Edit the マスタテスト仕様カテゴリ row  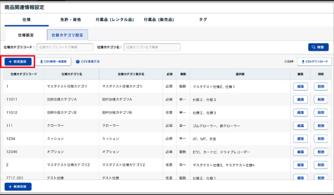[x=300, y=86]
